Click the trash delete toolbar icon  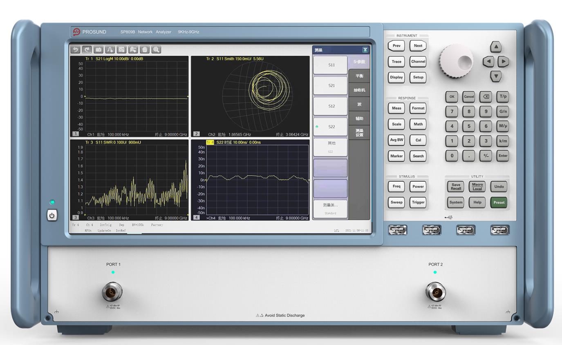145,49
